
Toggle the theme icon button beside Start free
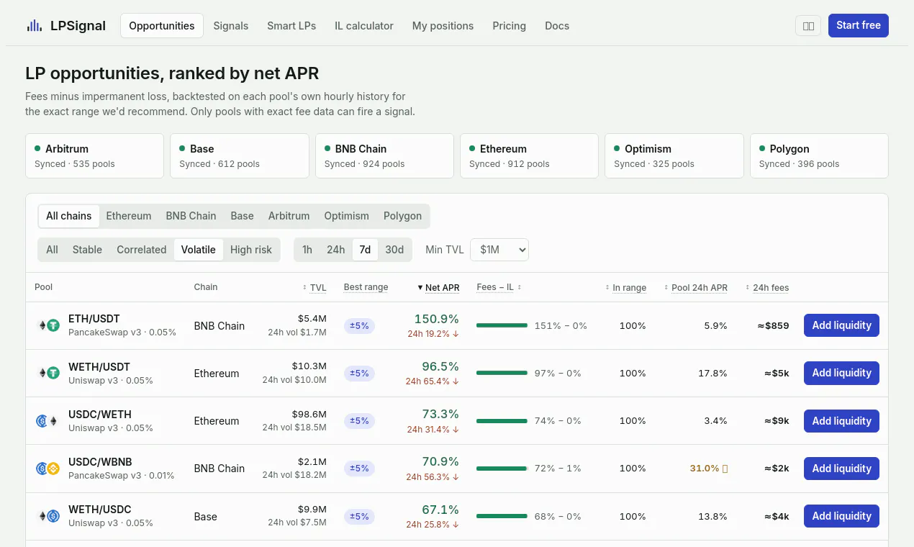pos(808,26)
